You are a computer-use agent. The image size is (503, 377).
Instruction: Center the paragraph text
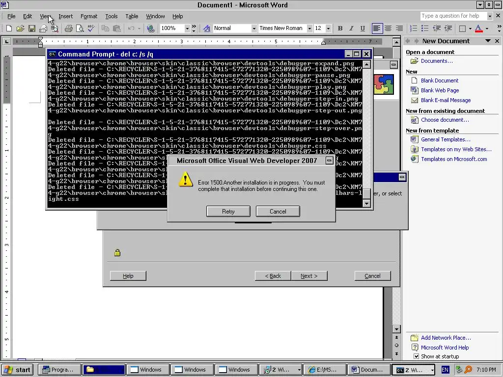(388, 28)
